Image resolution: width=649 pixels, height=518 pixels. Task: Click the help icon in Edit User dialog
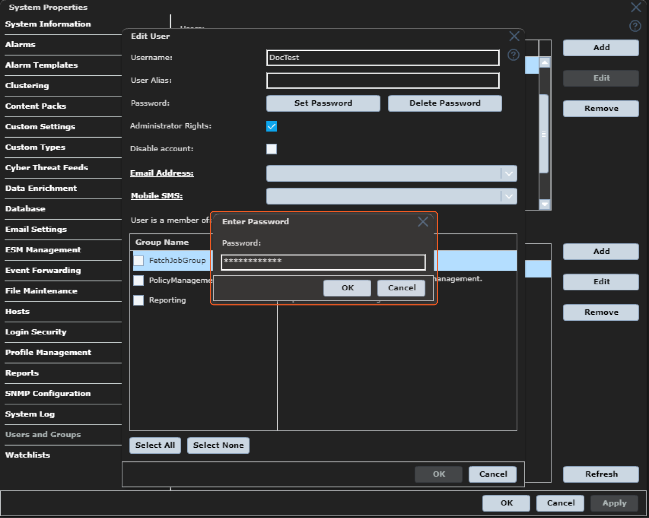(513, 55)
